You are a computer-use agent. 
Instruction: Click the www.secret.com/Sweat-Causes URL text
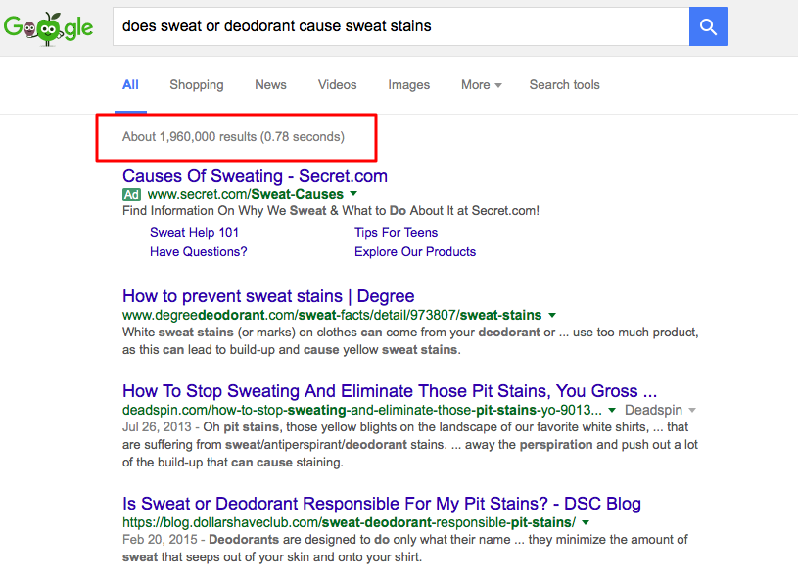pos(246,195)
